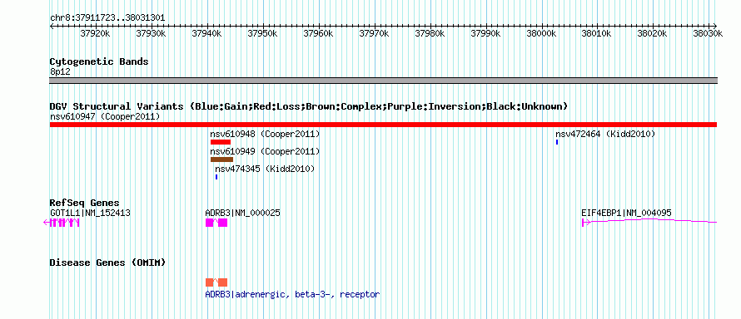Open the nsv474345 (Kidd2010) label
This screenshot has width=741, height=319.
tap(265, 169)
